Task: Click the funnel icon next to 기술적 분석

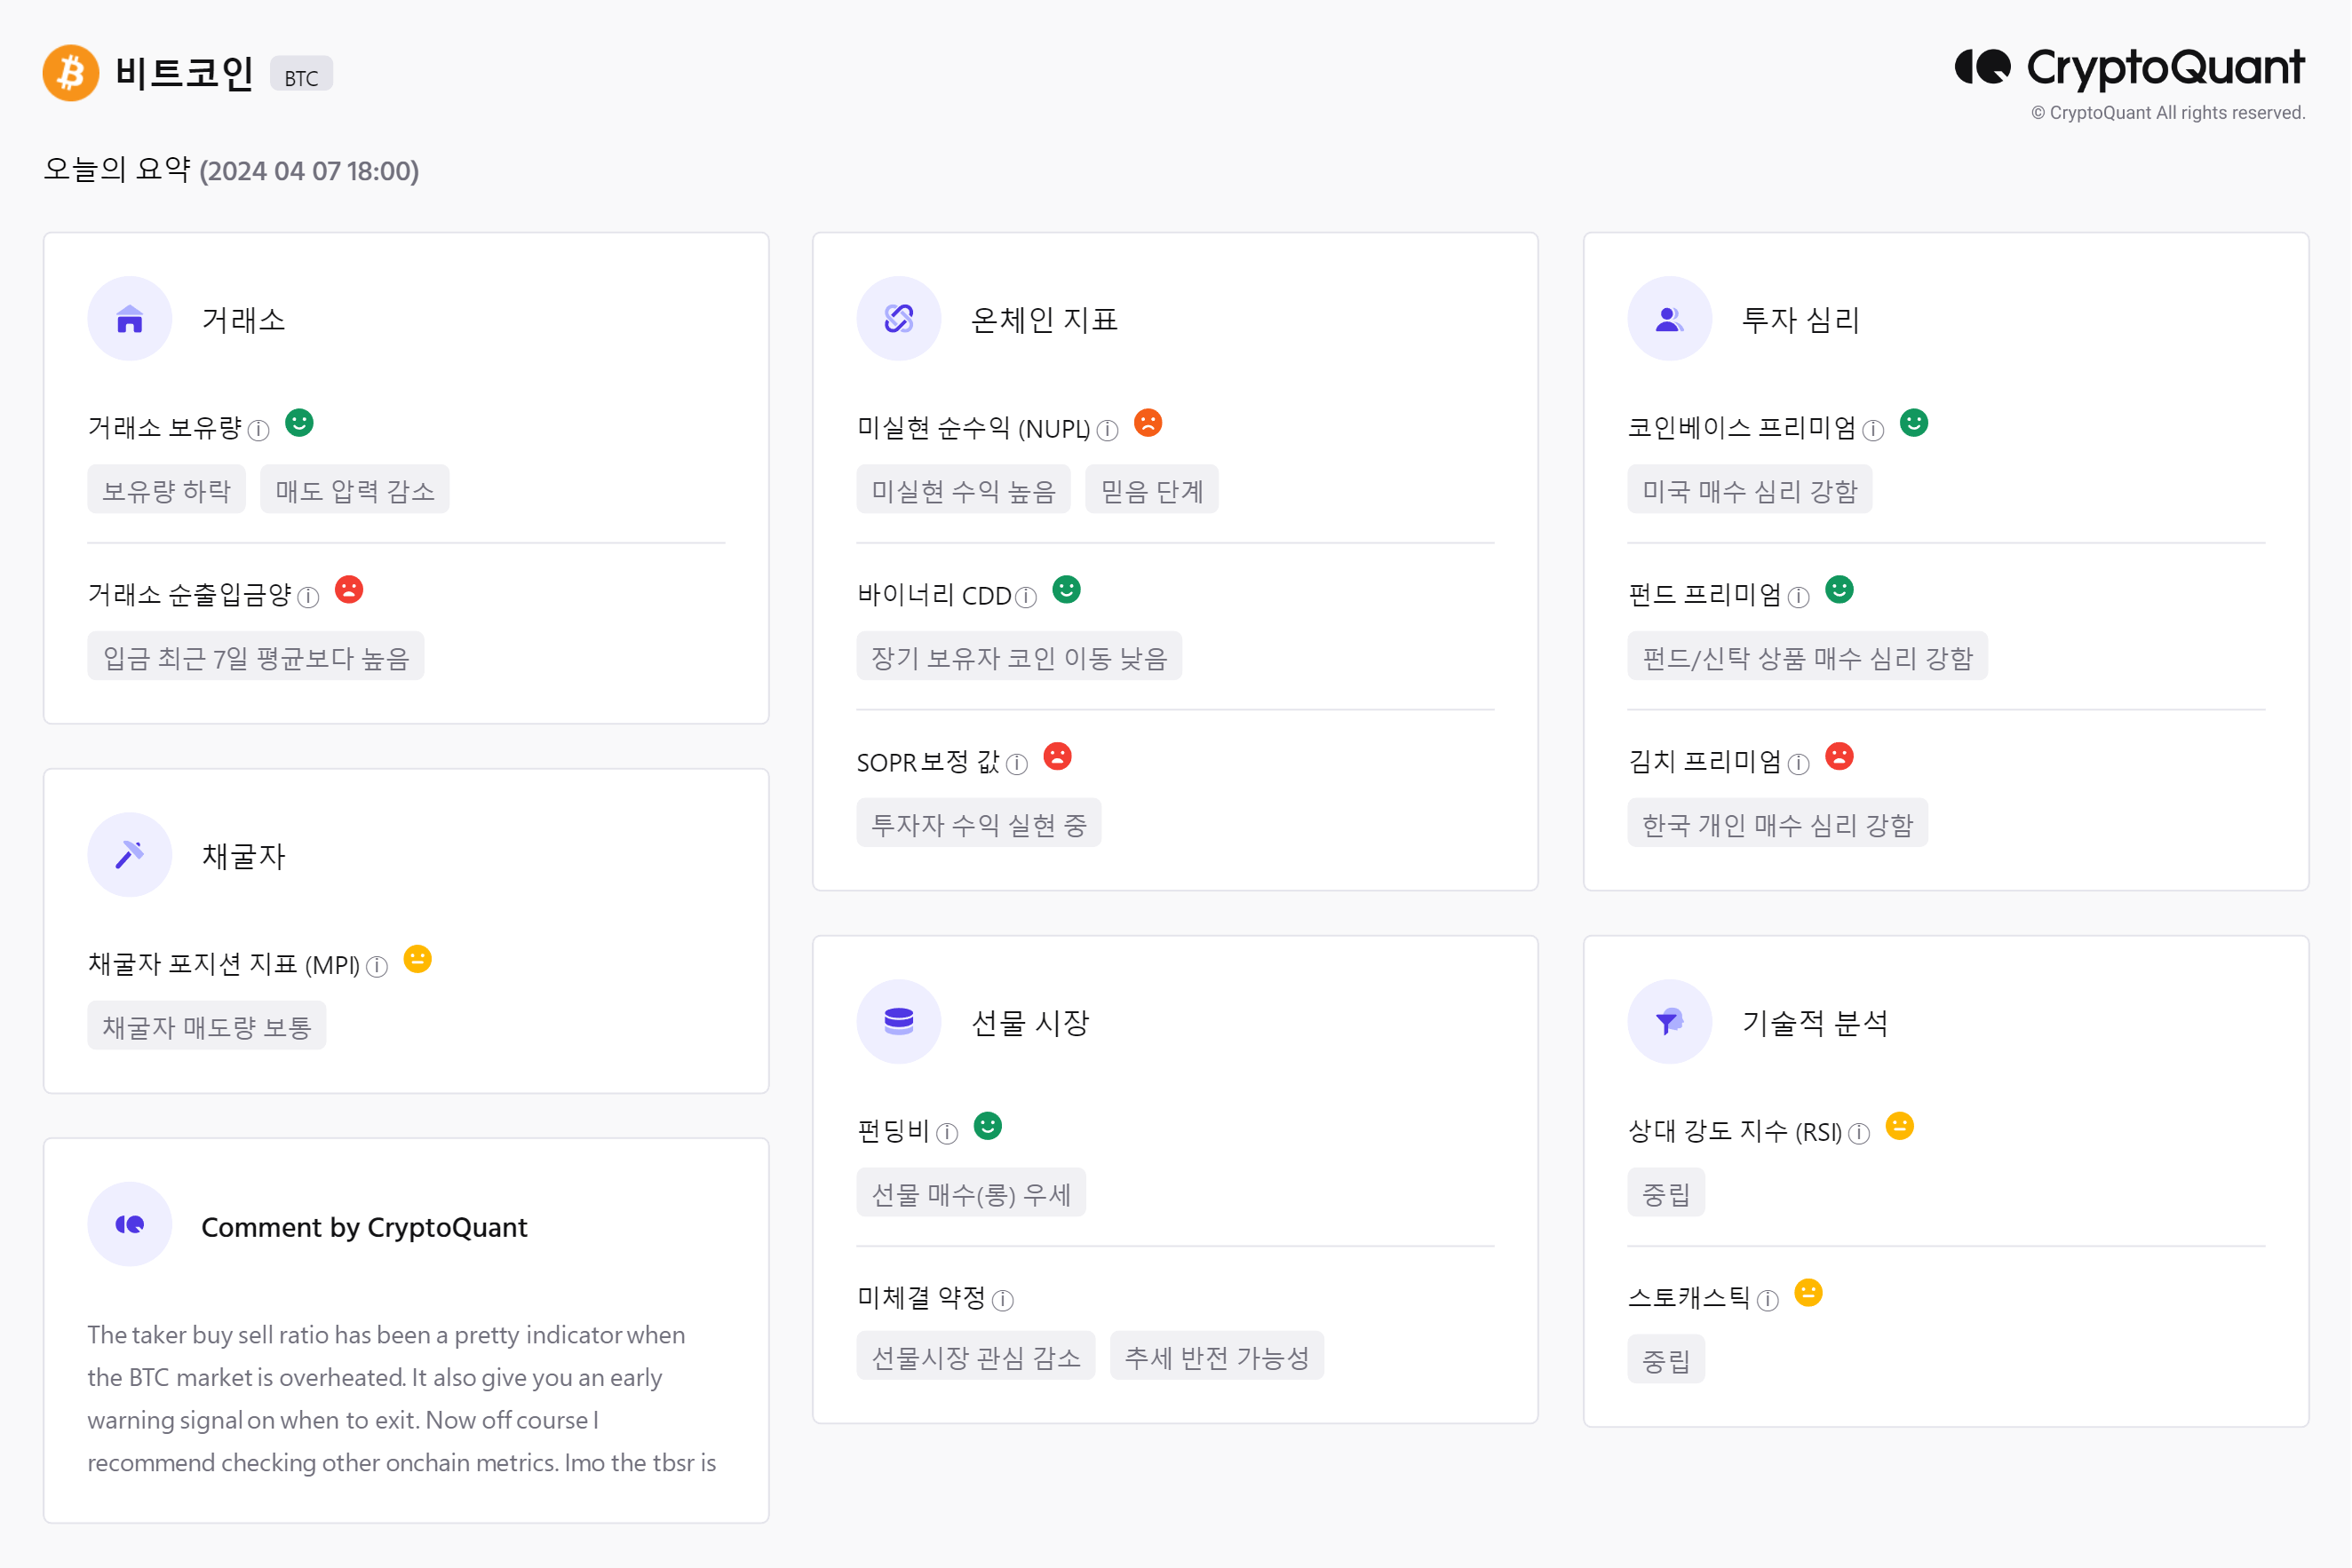Action: pos(1670,1022)
